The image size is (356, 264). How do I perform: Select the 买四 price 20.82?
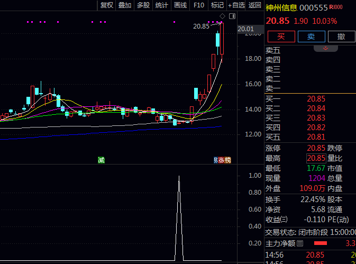coord(316,128)
